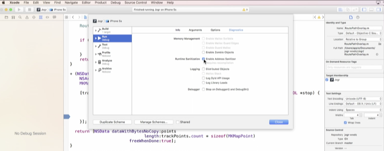
Task: Select the Diagnostics tab
Action: [x=236, y=30]
